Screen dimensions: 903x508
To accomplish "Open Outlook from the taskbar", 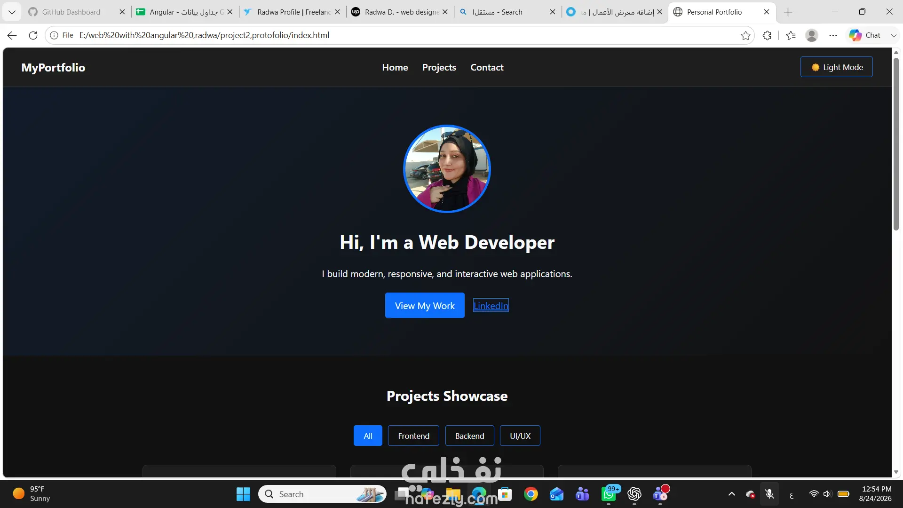I will pyautogui.click(x=556, y=494).
